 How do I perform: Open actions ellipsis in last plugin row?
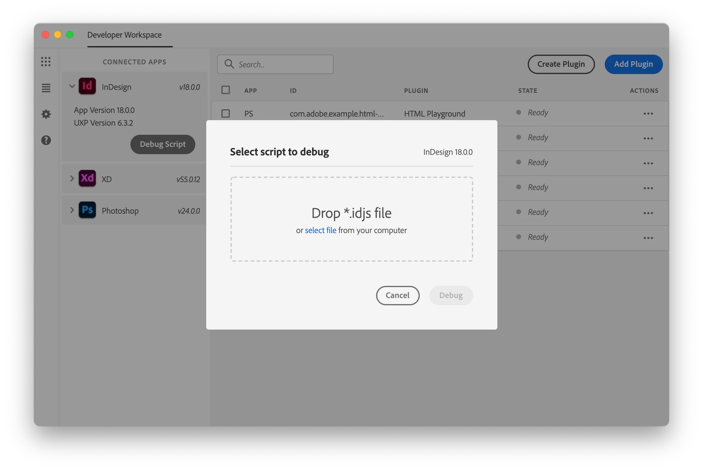pyautogui.click(x=648, y=238)
